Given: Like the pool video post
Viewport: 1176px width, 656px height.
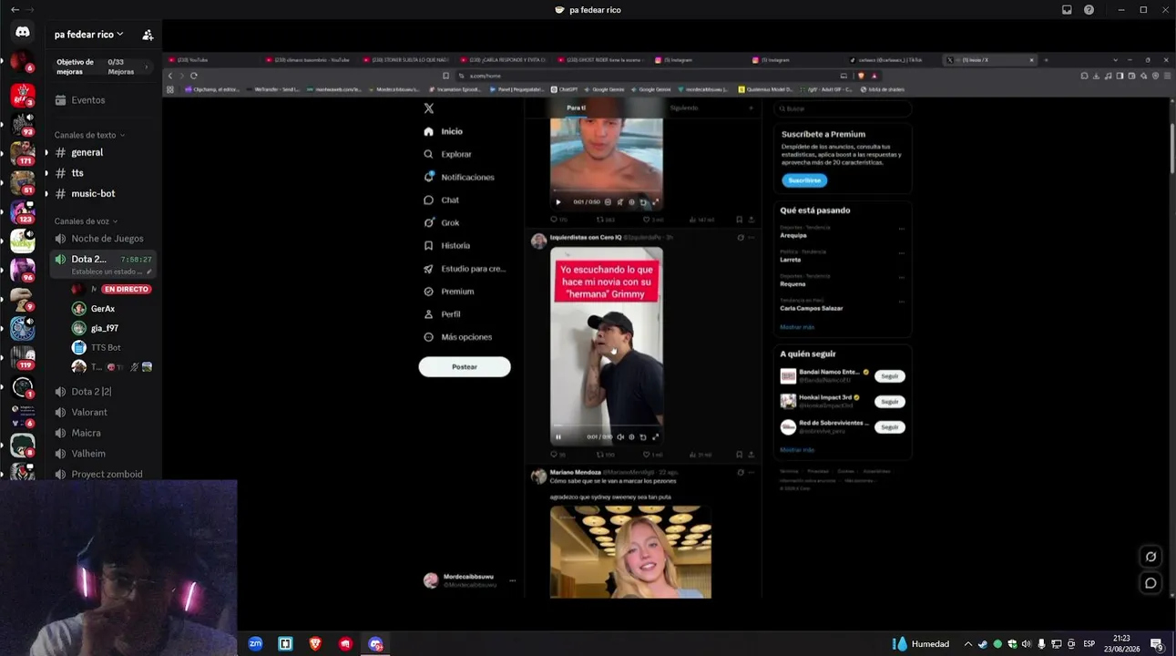Looking at the screenshot, I should pyautogui.click(x=647, y=220).
